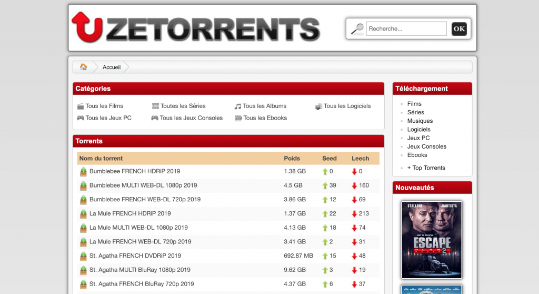The width and height of the screenshot is (539, 294).
Task: Click the red leech arrow in La Mule FRENCH HDRiP row
Action: (x=354, y=214)
